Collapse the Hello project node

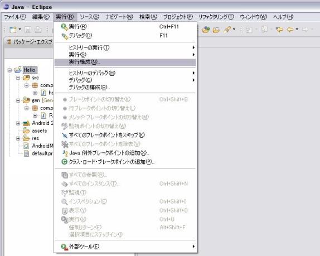[9, 70]
